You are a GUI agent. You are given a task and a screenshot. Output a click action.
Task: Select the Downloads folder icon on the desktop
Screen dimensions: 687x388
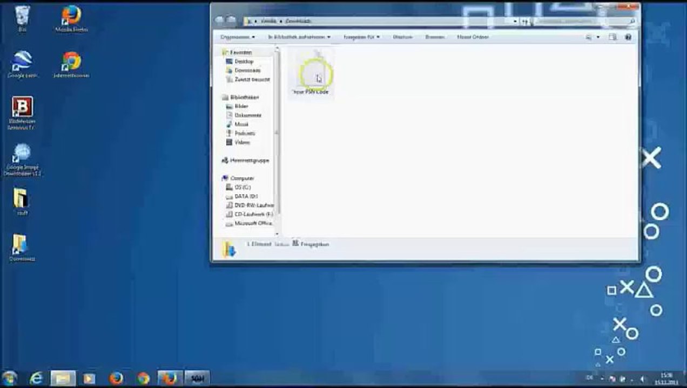(22, 248)
